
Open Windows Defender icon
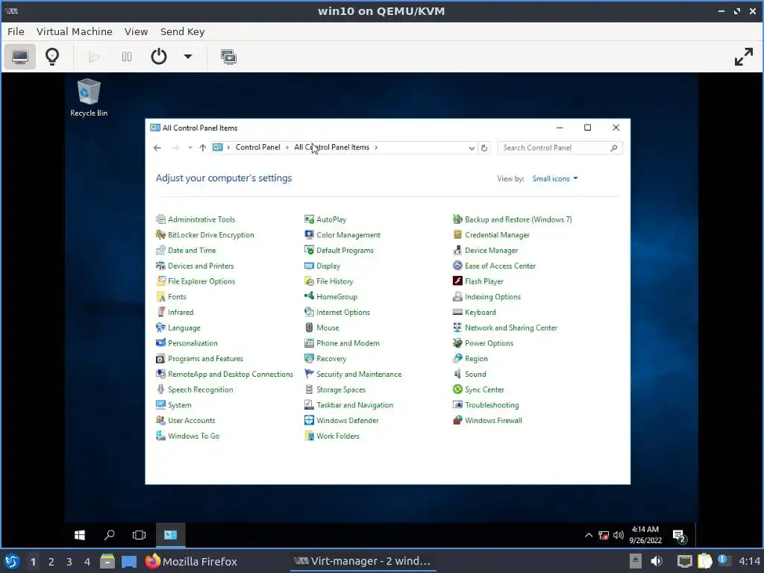coord(309,420)
